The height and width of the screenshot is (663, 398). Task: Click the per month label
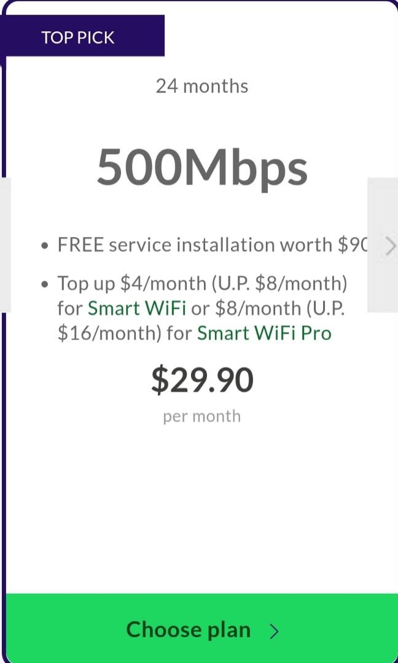201,416
